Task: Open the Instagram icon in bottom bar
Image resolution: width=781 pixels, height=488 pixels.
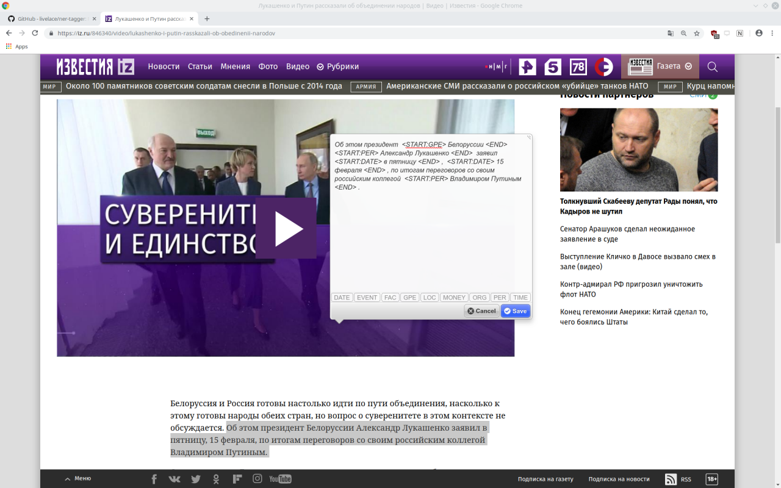Action: click(x=257, y=479)
